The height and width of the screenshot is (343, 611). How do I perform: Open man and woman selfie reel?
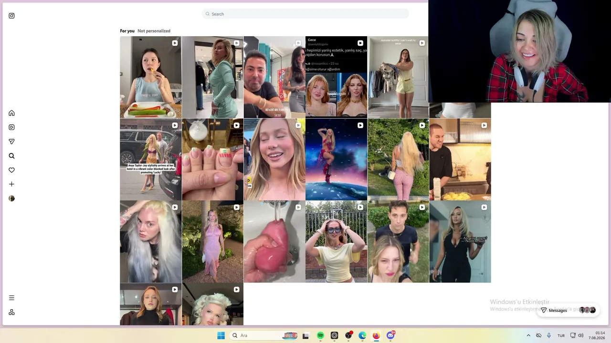(398, 242)
